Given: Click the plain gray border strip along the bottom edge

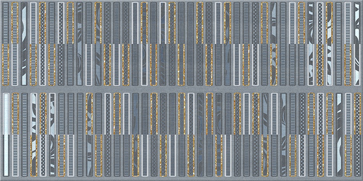Looking at the screenshot, I should (x=181, y=179).
